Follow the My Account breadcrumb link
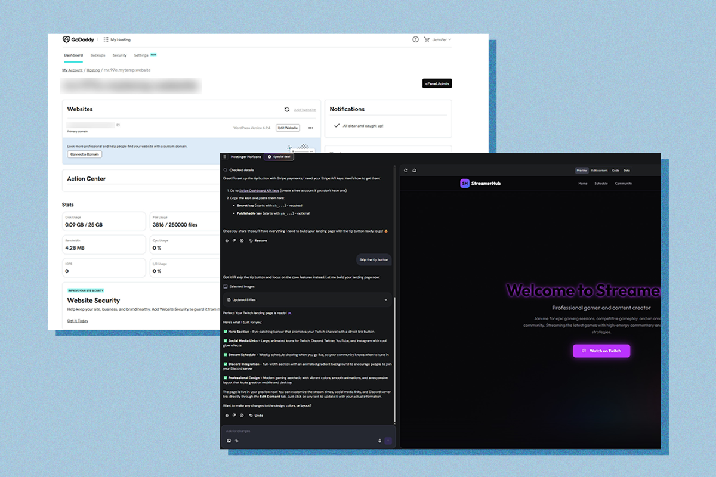Image resolution: width=716 pixels, height=477 pixels. [72, 70]
